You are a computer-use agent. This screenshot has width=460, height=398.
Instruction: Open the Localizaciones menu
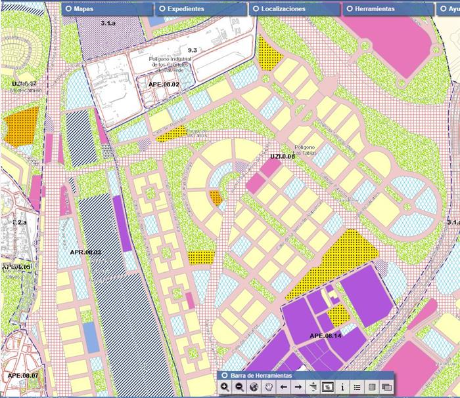tap(283, 9)
